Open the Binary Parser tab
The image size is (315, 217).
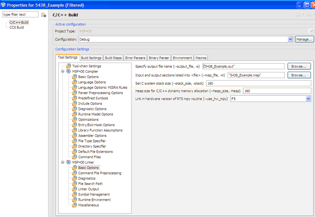tap(159, 58)
